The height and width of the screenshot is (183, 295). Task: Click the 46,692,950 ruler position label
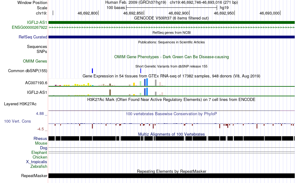[224, 13]
